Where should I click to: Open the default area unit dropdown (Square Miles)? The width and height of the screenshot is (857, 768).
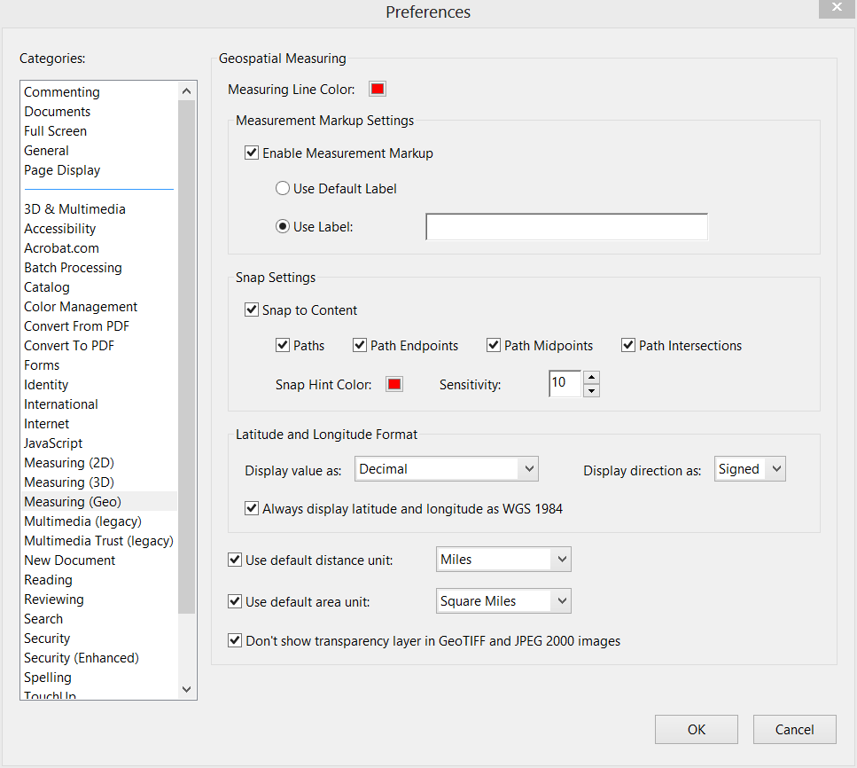click(503, 600)
